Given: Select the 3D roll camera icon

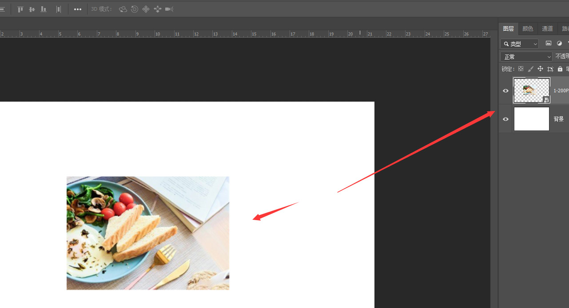Looking at the screenshot, I should coord(135,9).
